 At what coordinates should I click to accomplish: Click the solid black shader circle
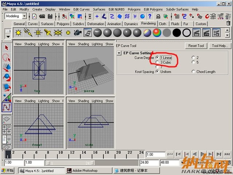(177, 32)
